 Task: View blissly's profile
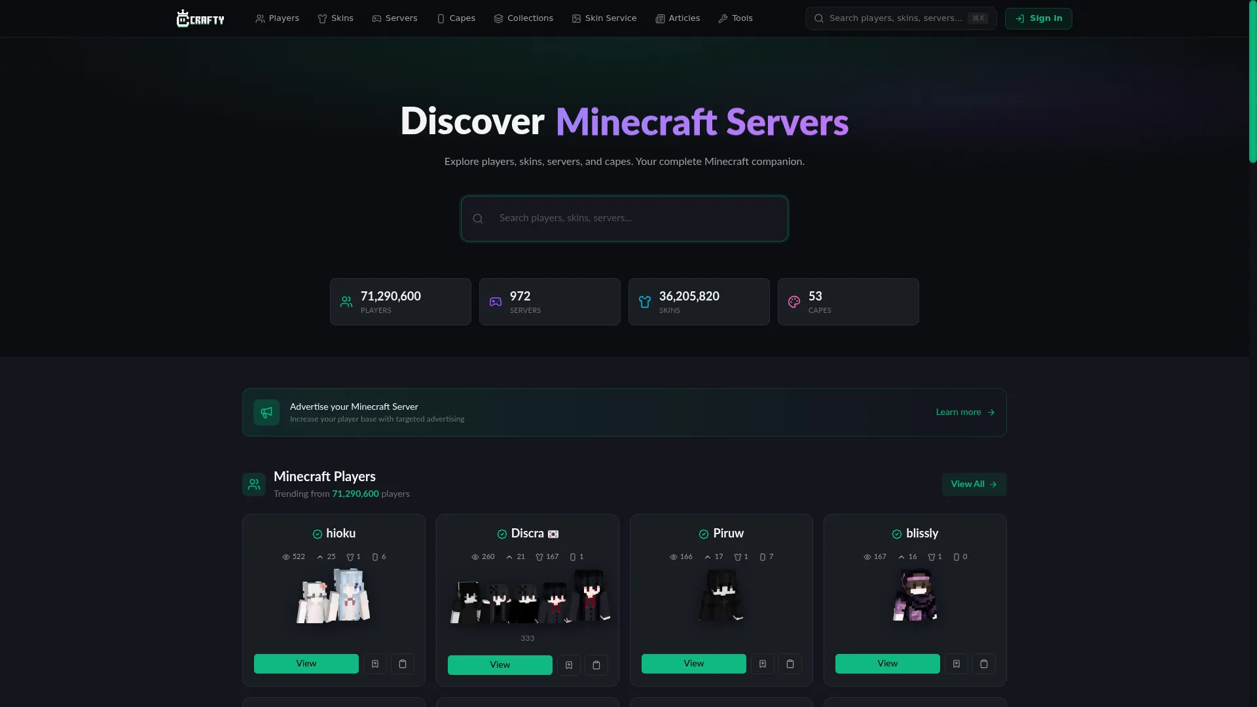click(888, 664)
